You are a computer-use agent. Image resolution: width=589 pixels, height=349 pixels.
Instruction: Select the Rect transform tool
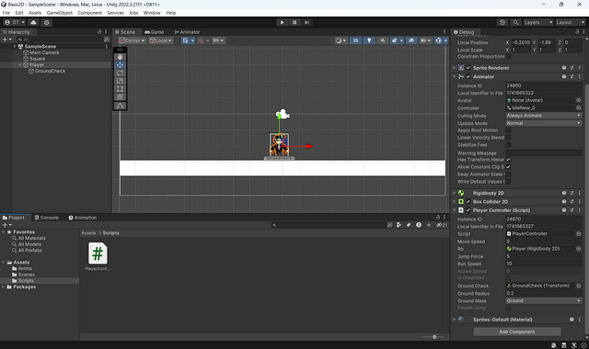[120, 89]
